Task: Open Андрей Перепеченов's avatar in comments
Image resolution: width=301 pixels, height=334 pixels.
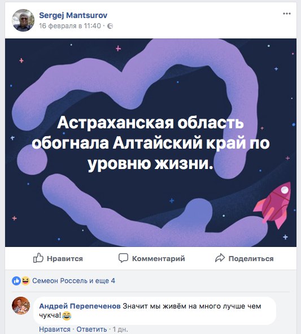Action: (x=21, y=306)
